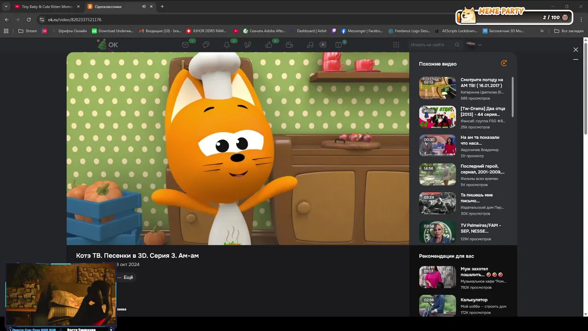Open the likes thumbs-up icon
The image size is (588, 331).
(269, 45)
